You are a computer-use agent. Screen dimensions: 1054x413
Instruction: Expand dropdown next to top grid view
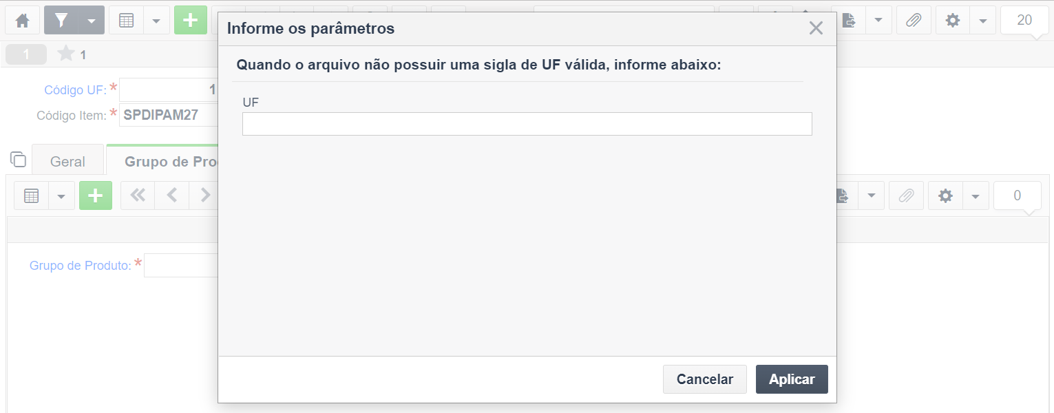[x=156, y=21]
